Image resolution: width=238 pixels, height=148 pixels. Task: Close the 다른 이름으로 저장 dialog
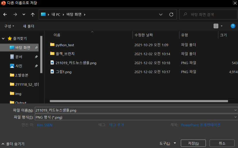[235, 3]
